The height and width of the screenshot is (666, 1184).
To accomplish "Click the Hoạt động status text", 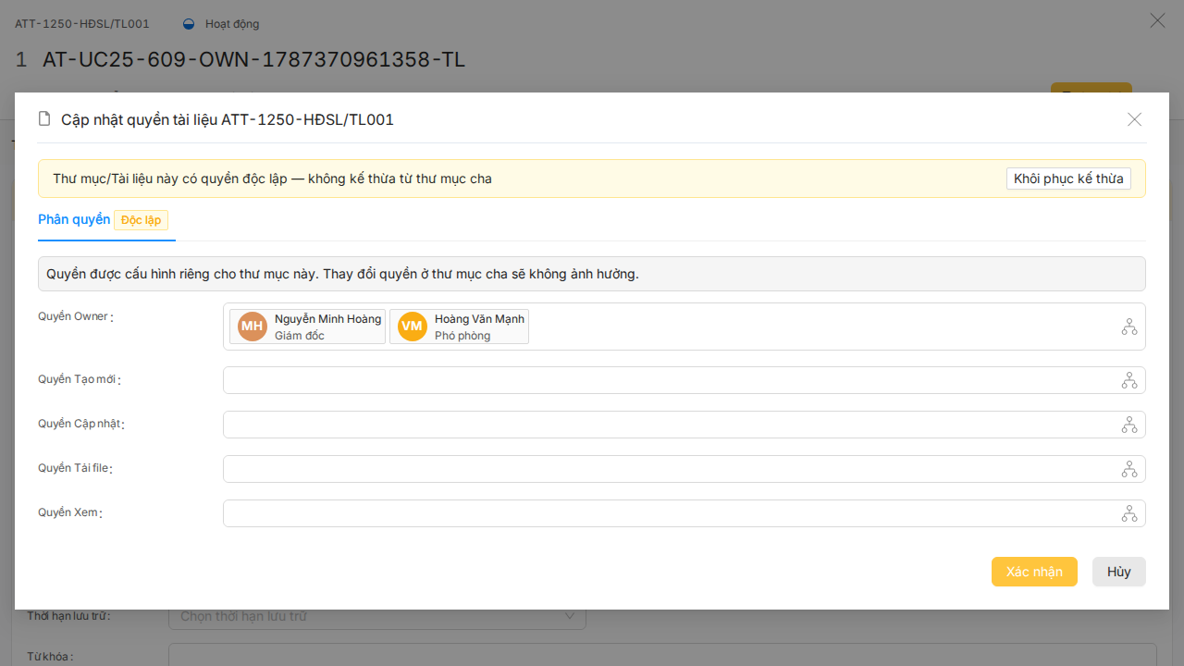I will 232,24.
